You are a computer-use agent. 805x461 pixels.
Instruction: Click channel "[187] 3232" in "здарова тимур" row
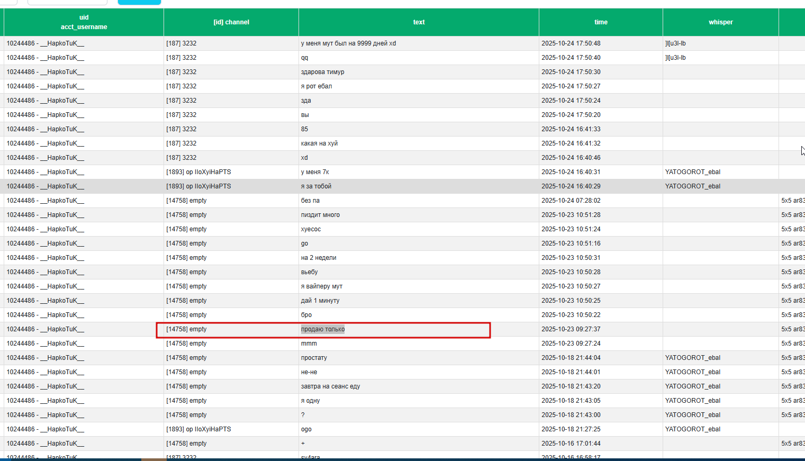click(181, 72)
